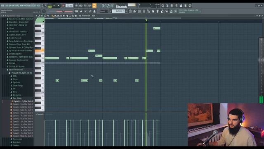The width and height of the screenshot is (264, 149).
Task: Open the global snap dropdown
Action: pyautogui.click(x=104, y=11)
